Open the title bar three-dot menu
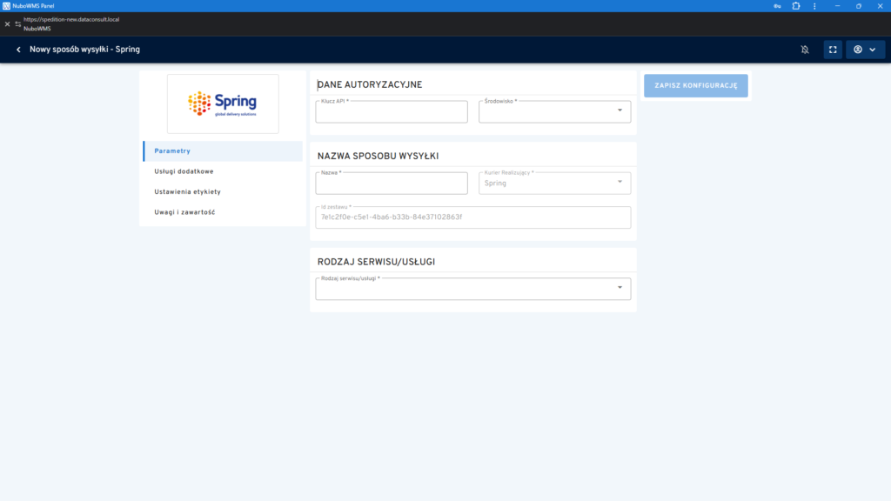The width and height of the screenshot is (891, 501). [x=815, y=6]
